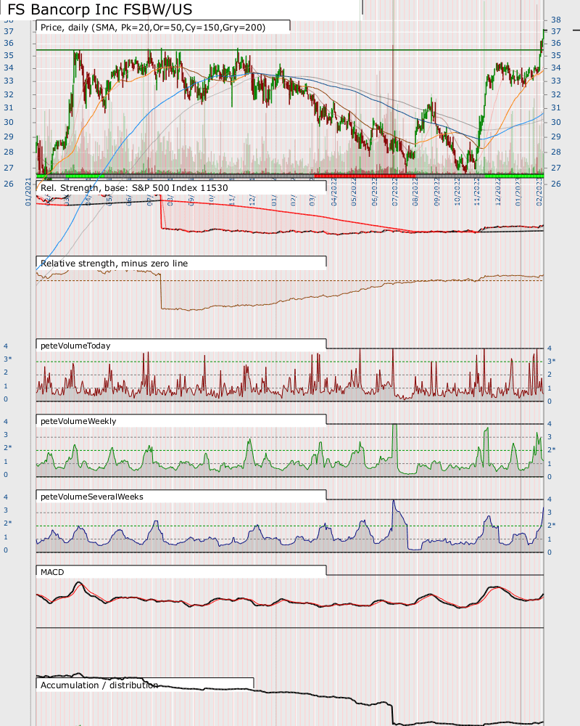Click price value 35 on the right axis
The width and height of the screenshot is (580, 726).
555,56
